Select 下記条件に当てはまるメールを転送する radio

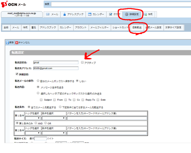point(60,107)
